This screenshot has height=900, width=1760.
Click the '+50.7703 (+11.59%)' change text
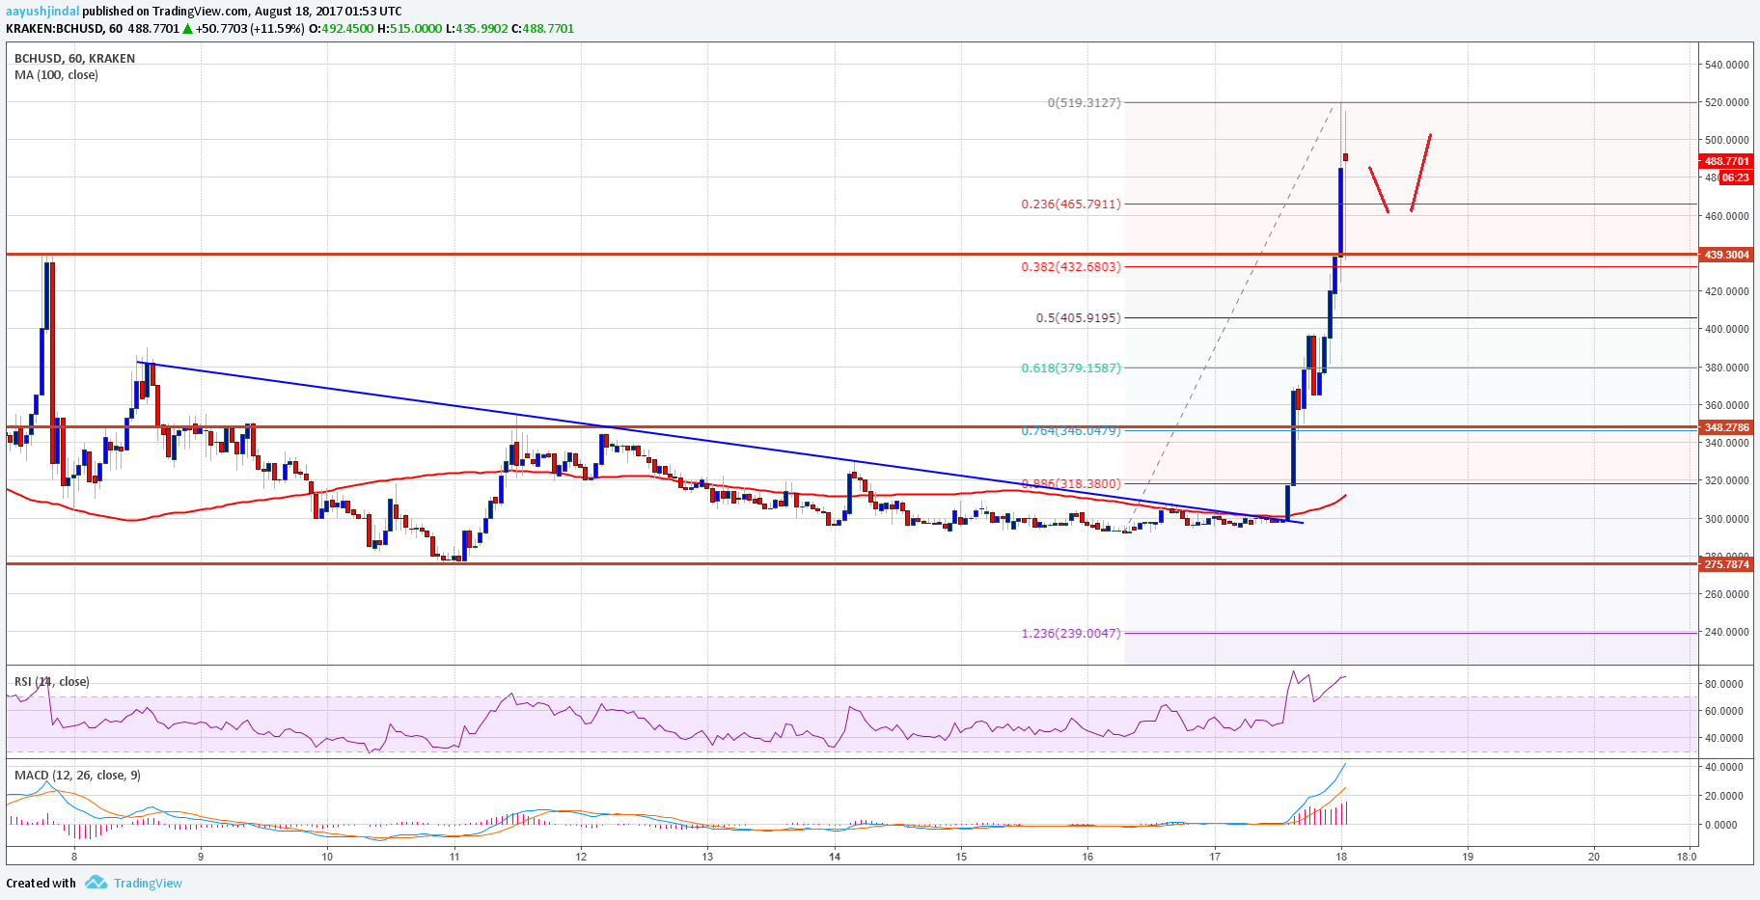pos(249,29)
